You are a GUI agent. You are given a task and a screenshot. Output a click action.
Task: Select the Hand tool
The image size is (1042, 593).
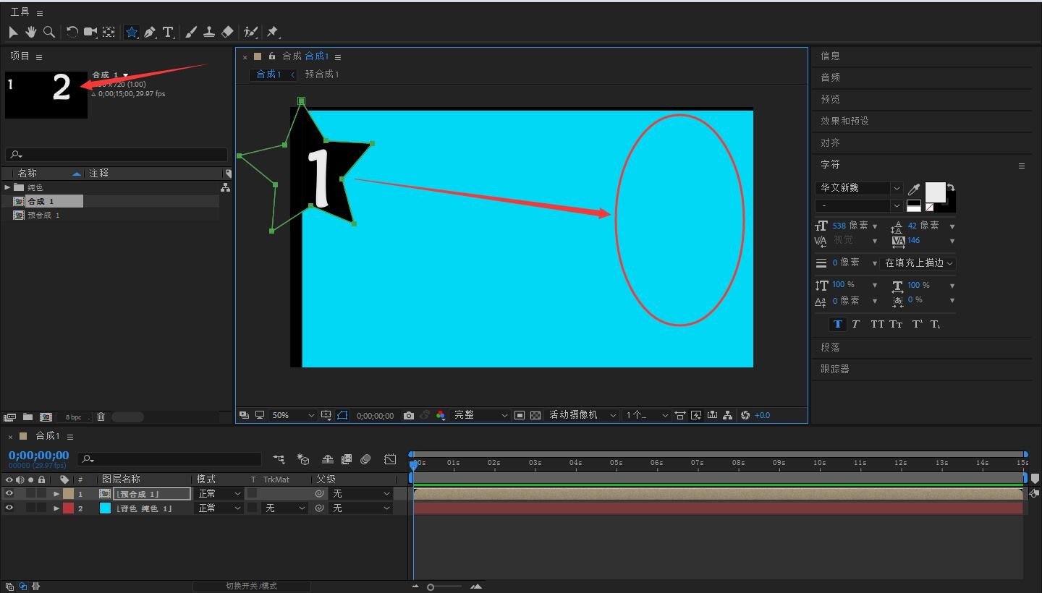click(x=31, y=32)
